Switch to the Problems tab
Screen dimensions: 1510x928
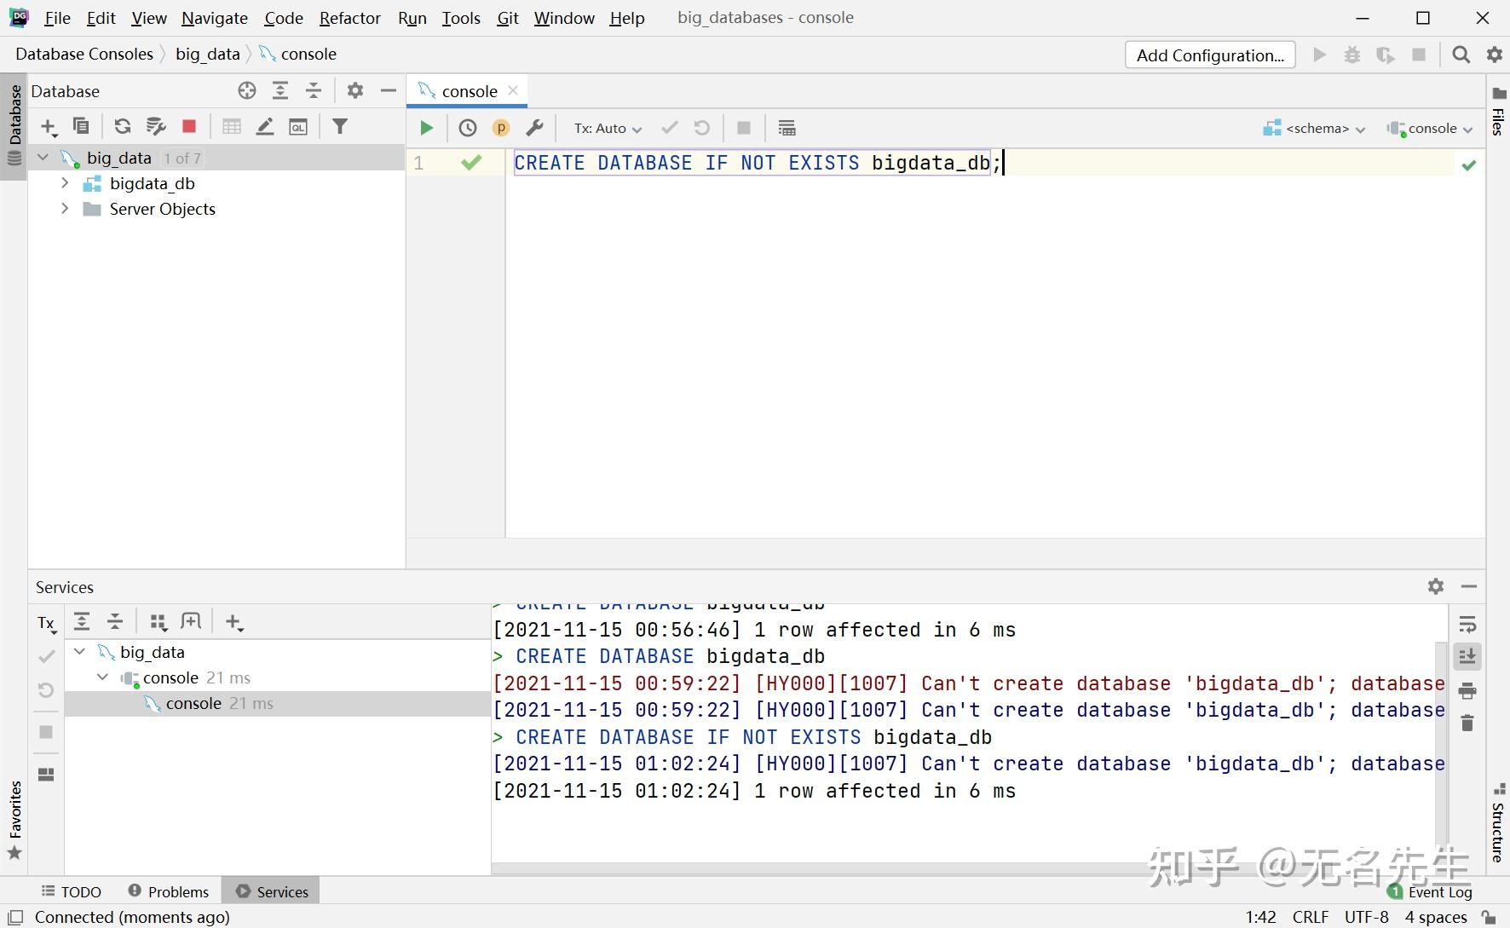point(169,891)
